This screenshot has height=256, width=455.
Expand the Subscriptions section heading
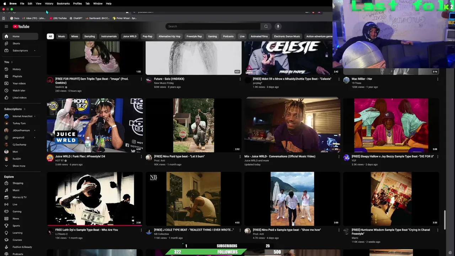[x=15, y=109]
